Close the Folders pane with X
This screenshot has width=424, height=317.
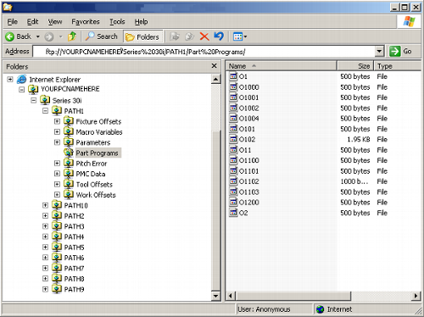pos(215,66)
